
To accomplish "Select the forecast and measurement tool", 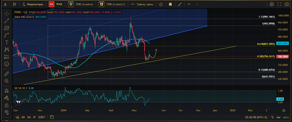I will point(7,57).
